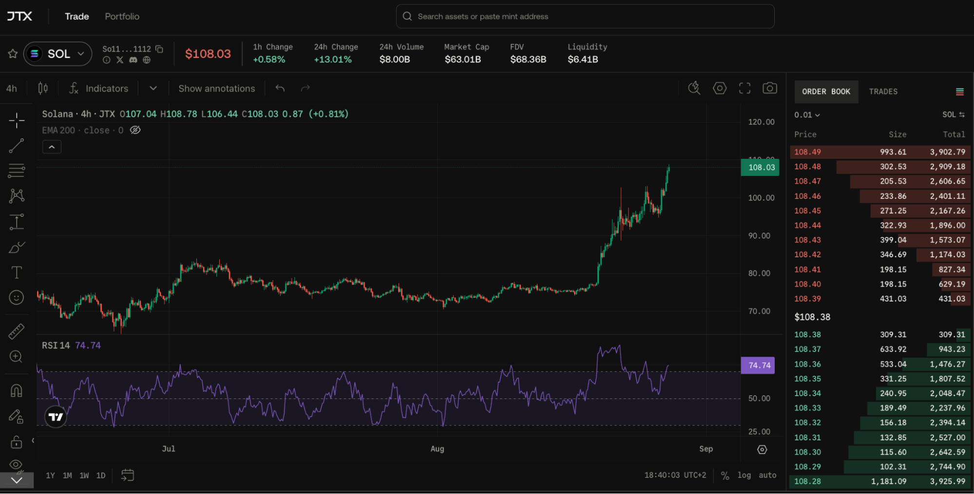This screenshot has height=494, width=974.
Task: Toggle log scale mode
Action: [x=744, y=475]
